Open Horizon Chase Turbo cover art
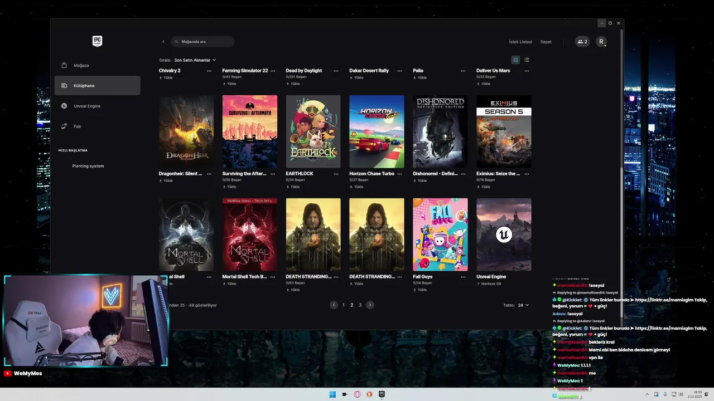714x401 pixels. point(377,131)
